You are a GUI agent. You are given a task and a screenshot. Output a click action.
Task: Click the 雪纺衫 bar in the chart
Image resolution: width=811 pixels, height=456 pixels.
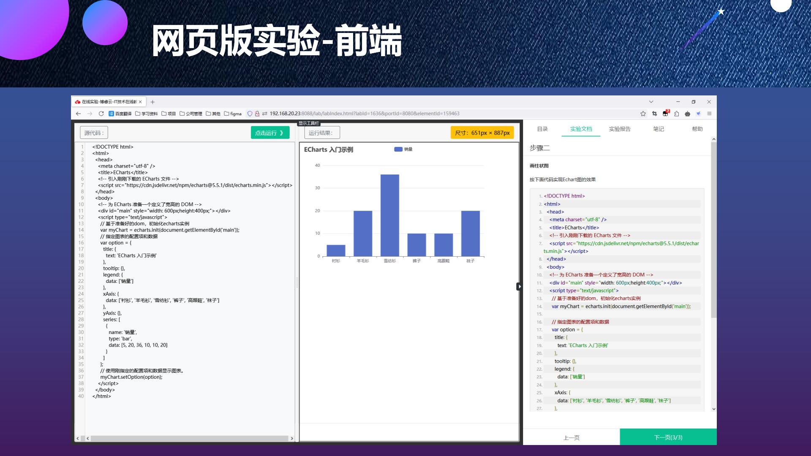pyautogui.click(x=389, y=215)
